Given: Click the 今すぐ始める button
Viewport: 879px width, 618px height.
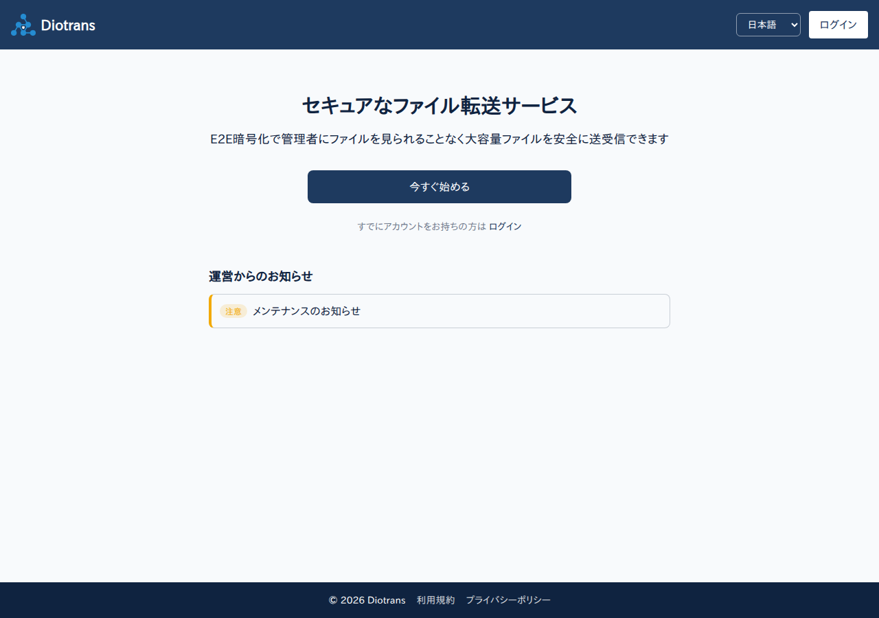Looking at the screenshot, I should tap(439, 187).
